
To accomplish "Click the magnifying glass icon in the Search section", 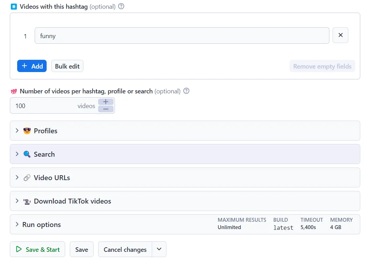I will (27, 154).
